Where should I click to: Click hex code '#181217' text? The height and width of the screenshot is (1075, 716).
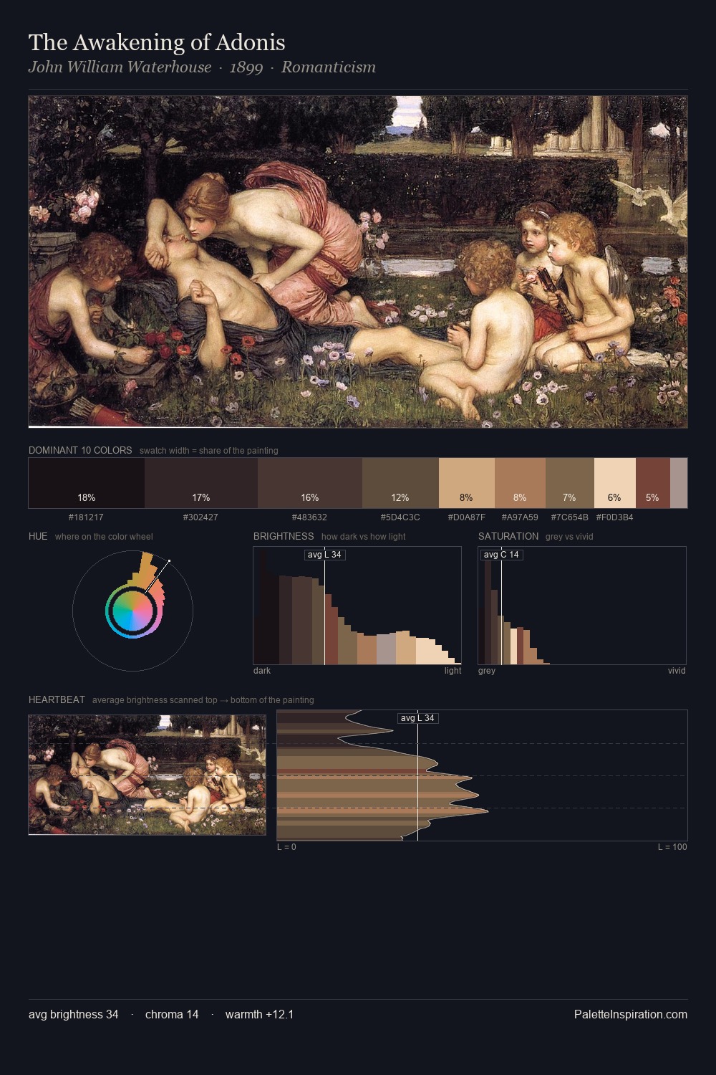point(86,517)
